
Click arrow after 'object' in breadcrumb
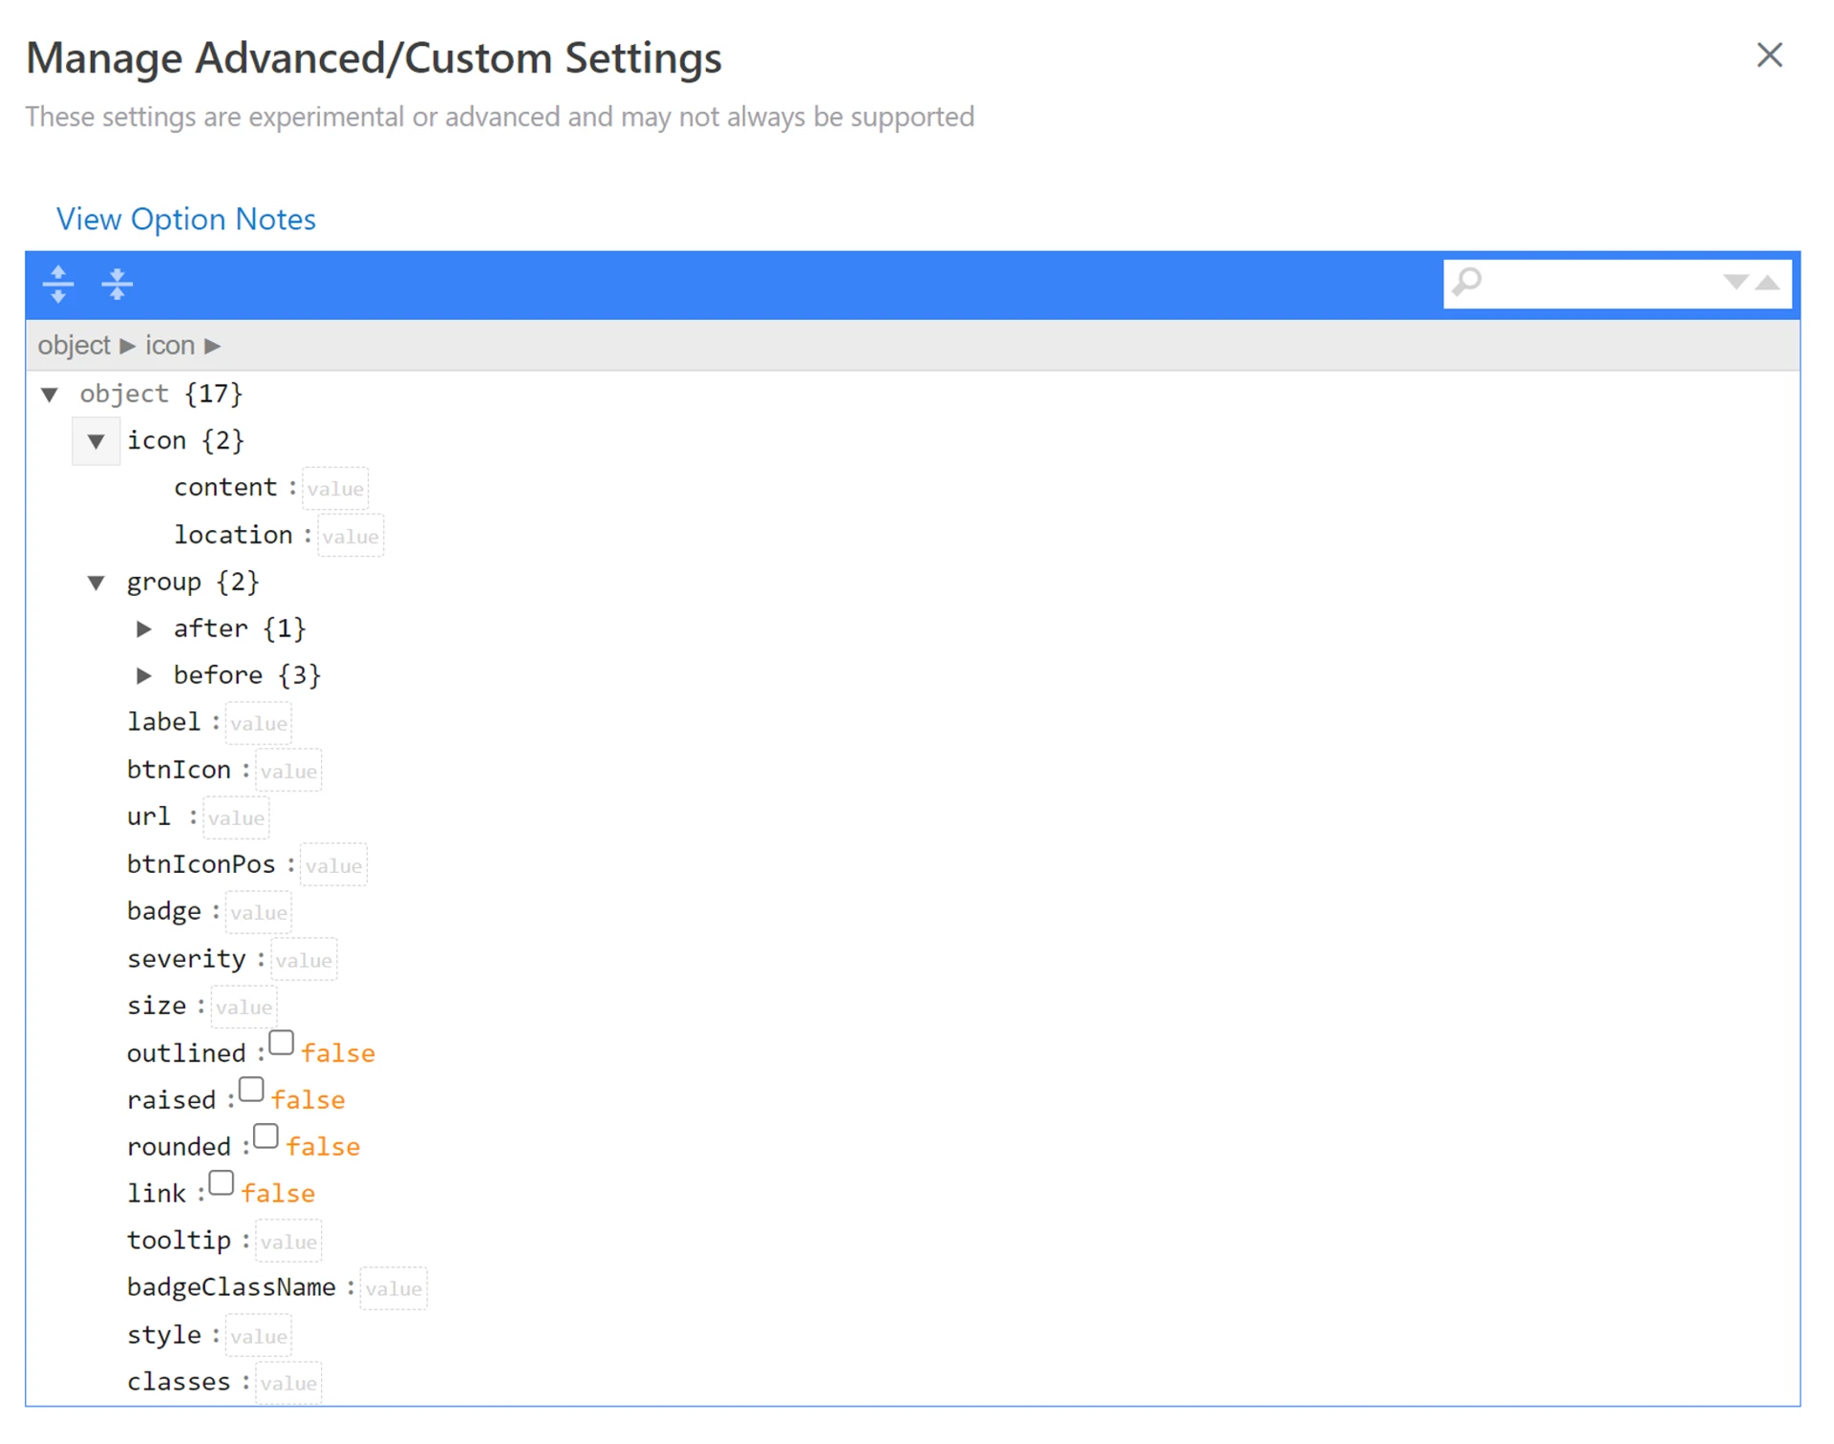pyautogui.click(x=128, y=346)
